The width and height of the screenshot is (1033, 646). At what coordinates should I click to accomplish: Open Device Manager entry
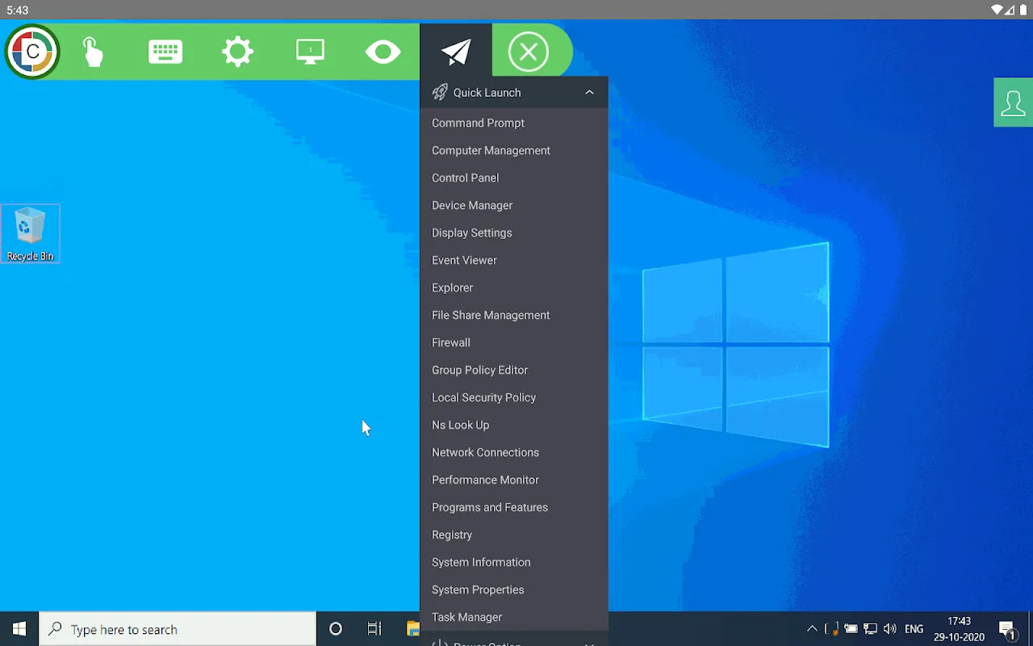pyautogui.click(x=472, y=205)
